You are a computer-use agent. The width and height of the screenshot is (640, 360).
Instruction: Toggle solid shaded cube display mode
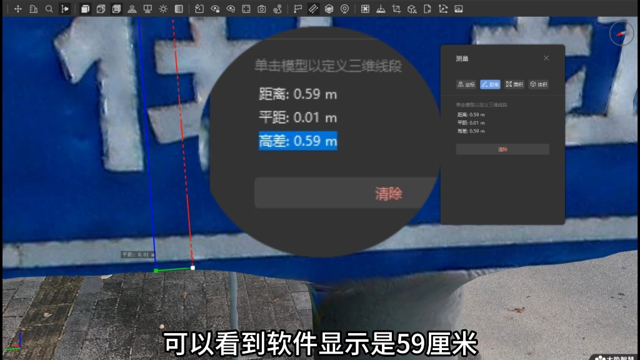(85, 9)
